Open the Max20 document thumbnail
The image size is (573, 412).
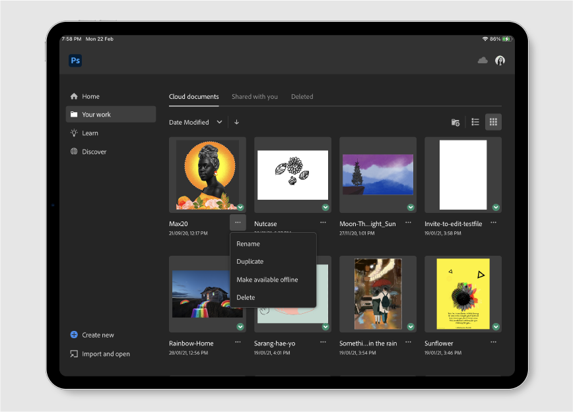pyautogui.click(x=207, y=175)
